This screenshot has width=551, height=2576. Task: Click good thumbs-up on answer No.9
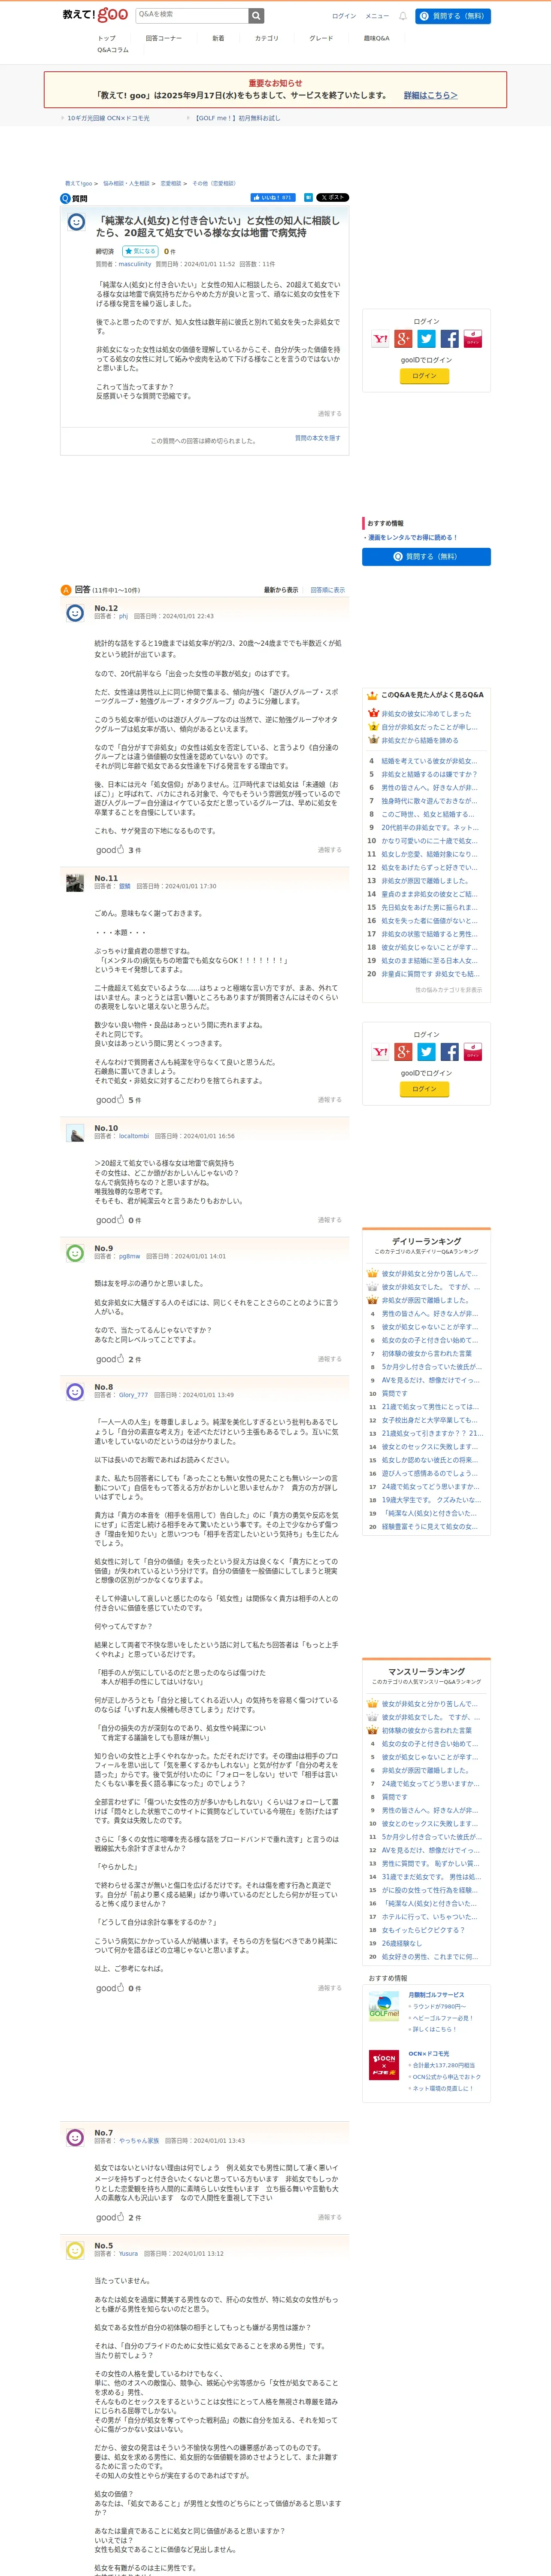tap(110, 1358)
